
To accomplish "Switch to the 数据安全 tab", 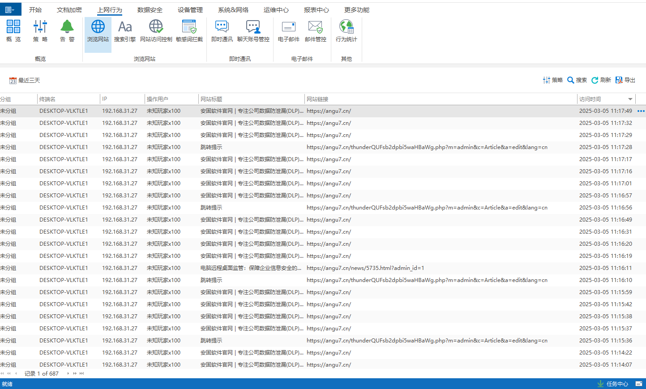I will pyautogui.click(x=150, y=10).
